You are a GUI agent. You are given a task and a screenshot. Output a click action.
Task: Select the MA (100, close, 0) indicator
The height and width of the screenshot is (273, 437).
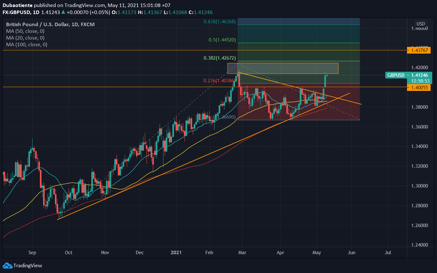[26, 45]
